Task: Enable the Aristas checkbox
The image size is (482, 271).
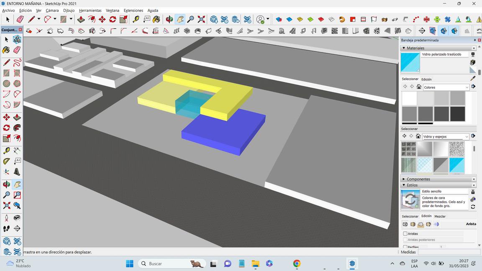Action: point(405,234)
